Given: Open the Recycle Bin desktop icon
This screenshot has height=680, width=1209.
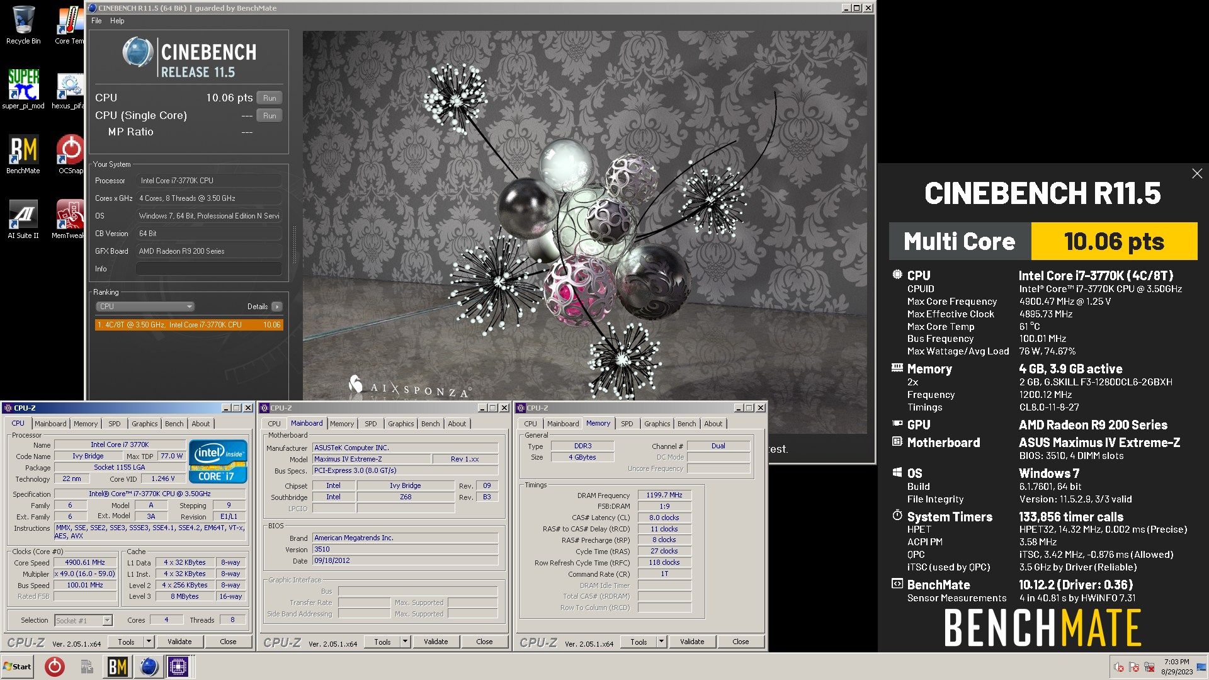Looking at the screenshot, I should click(x=23, y=25).
